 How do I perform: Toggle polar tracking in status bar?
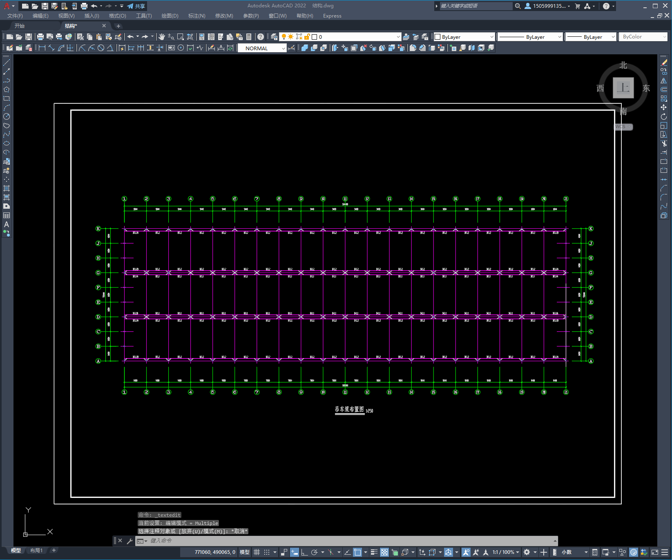(314, 552)
